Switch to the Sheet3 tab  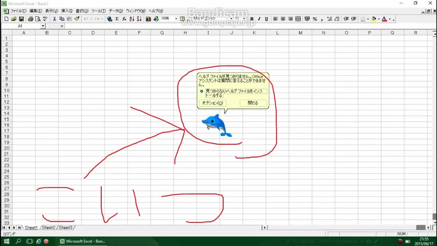point(66,228)
